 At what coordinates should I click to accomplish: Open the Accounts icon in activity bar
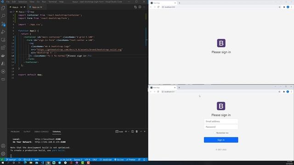[3, 146]
